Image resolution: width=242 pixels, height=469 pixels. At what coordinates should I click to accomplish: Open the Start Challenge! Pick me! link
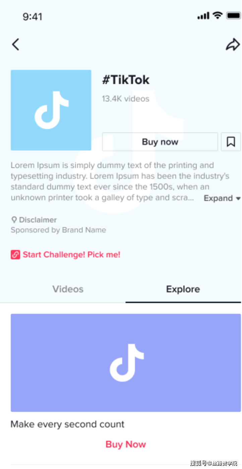point(71,255)
